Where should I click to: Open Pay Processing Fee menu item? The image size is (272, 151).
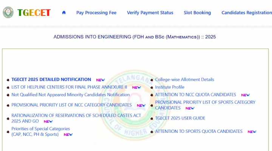[96, 12]
